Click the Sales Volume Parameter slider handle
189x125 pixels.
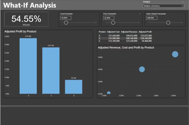point(168,23)
